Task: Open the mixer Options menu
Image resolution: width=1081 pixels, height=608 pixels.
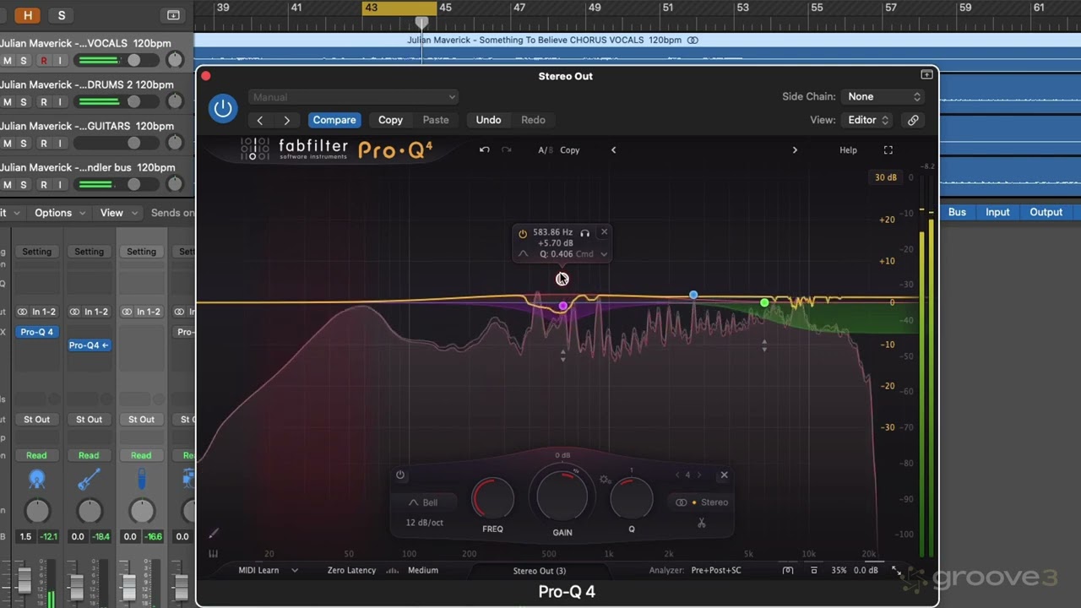Action: point(58,213)
